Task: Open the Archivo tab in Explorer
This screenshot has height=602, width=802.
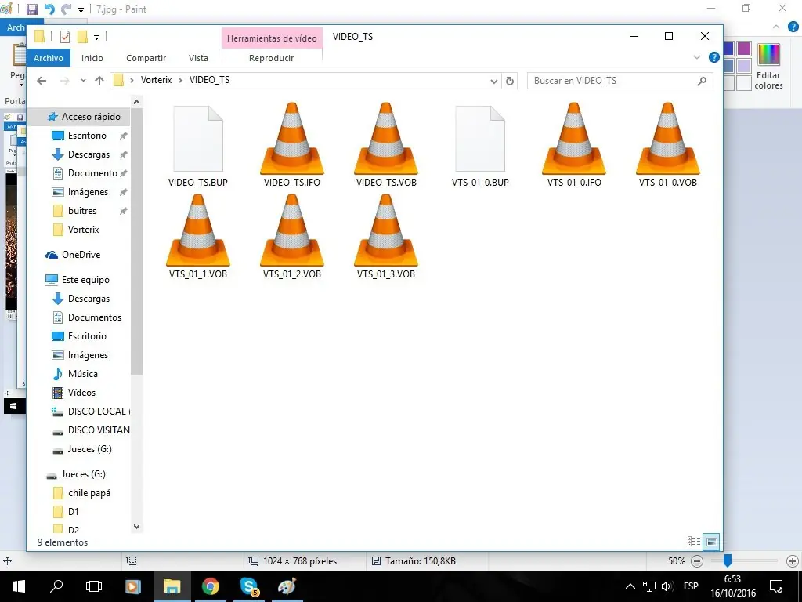Action: pyautogui.click(x=49, y=58)
